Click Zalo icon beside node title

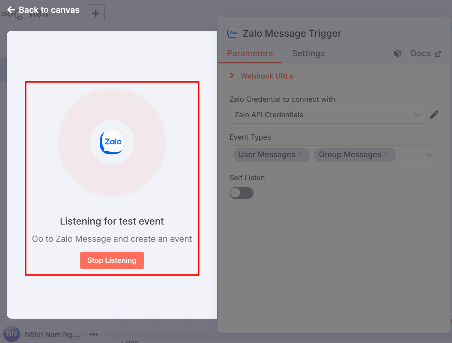(x=232, y=33)
